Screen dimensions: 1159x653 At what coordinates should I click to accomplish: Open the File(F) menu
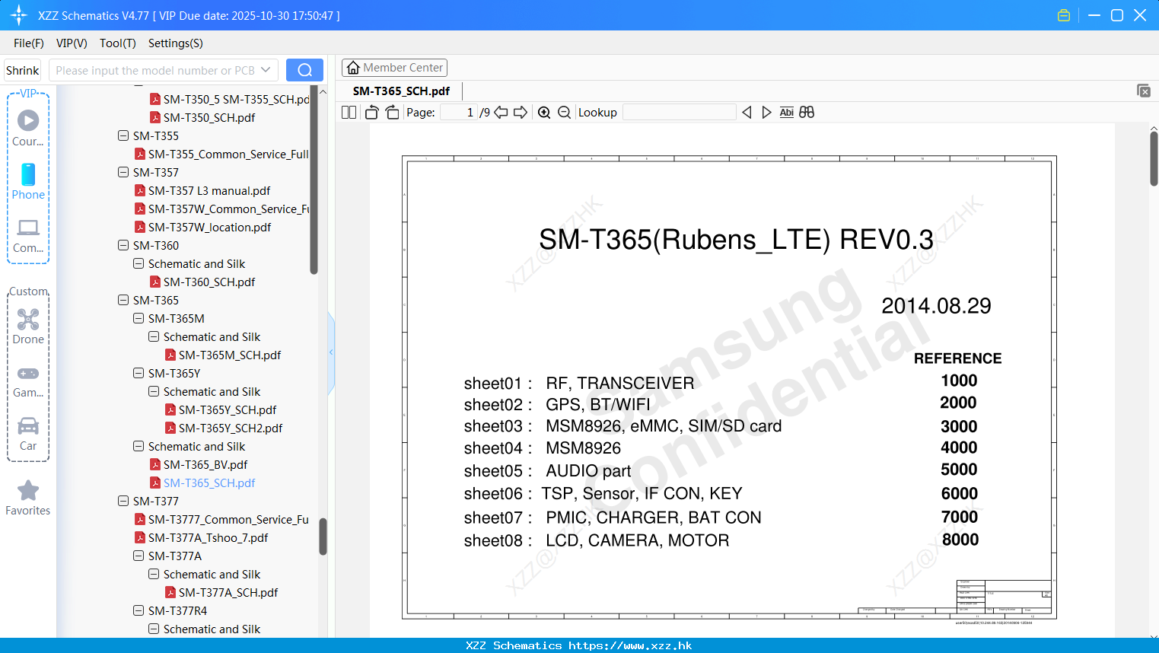pos(29,43)
